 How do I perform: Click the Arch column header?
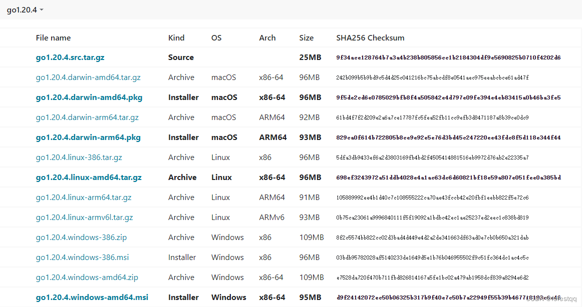click(267, 37)
